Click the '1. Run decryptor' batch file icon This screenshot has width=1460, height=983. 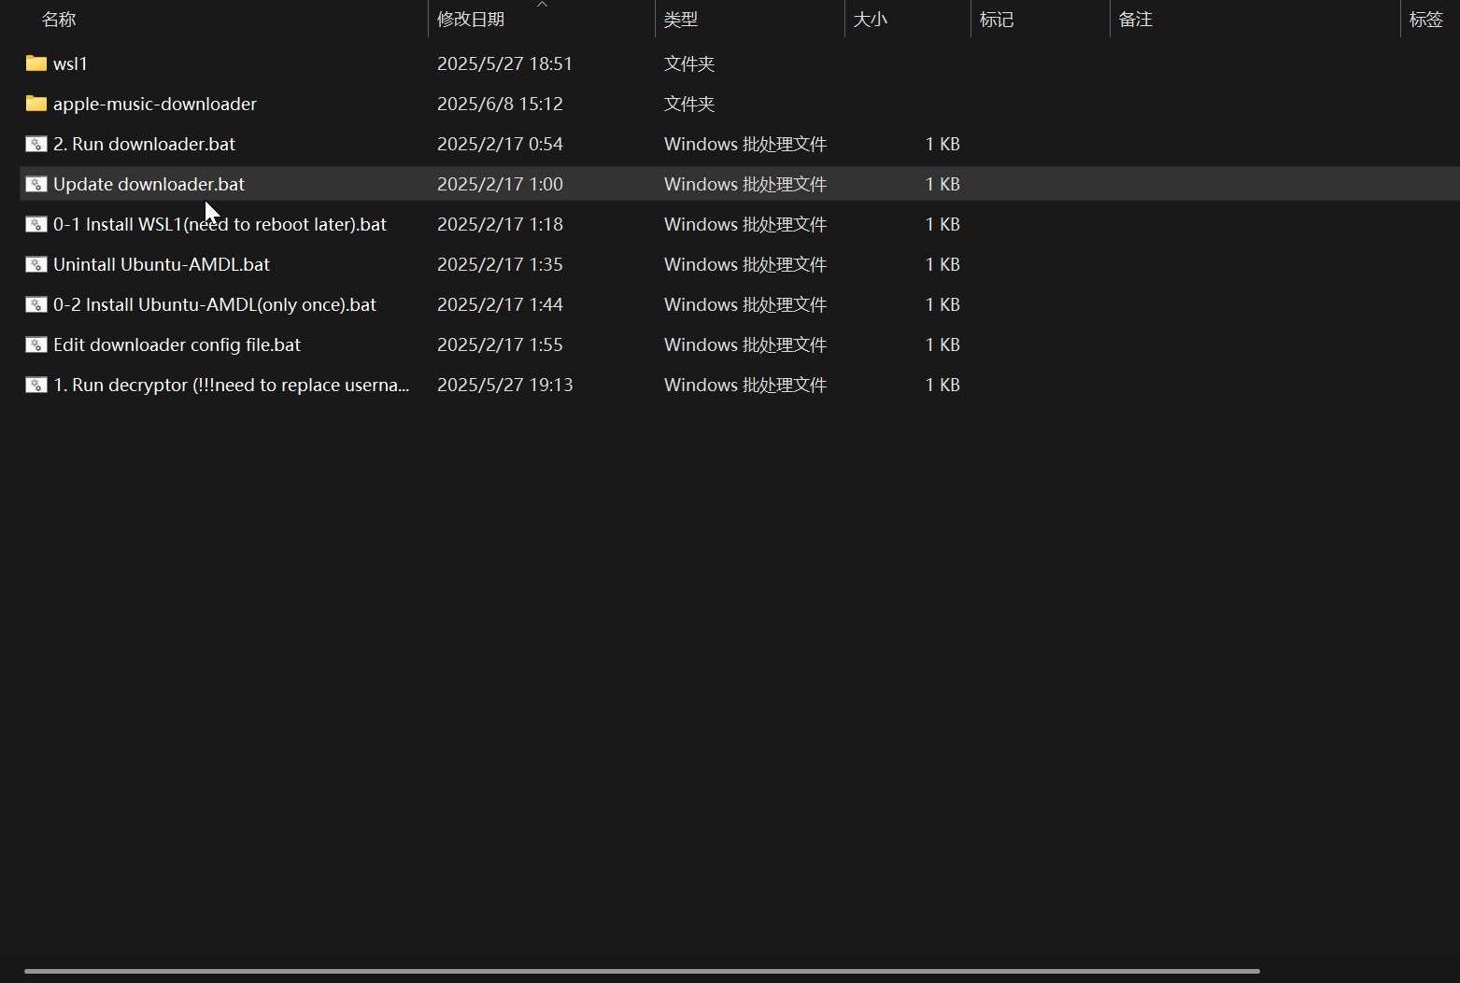point(35,385)
